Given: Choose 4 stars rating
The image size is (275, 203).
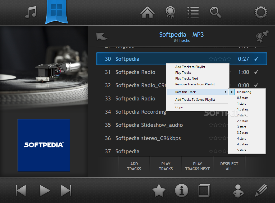Looking at the screenshot, I should pos(247,139).
